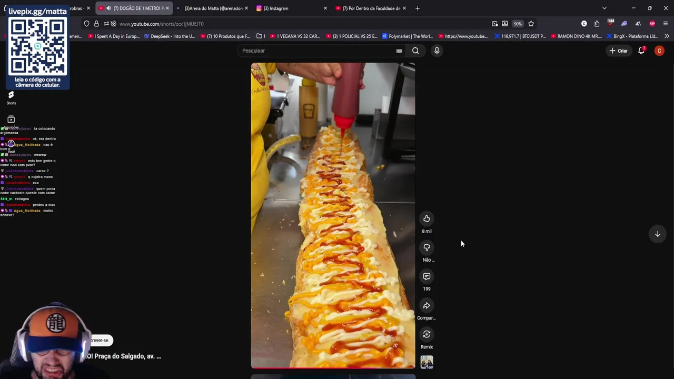Screen dimensions: 674x379
Task: Click the install/save page icon in address bar
Action: [505, 24]
